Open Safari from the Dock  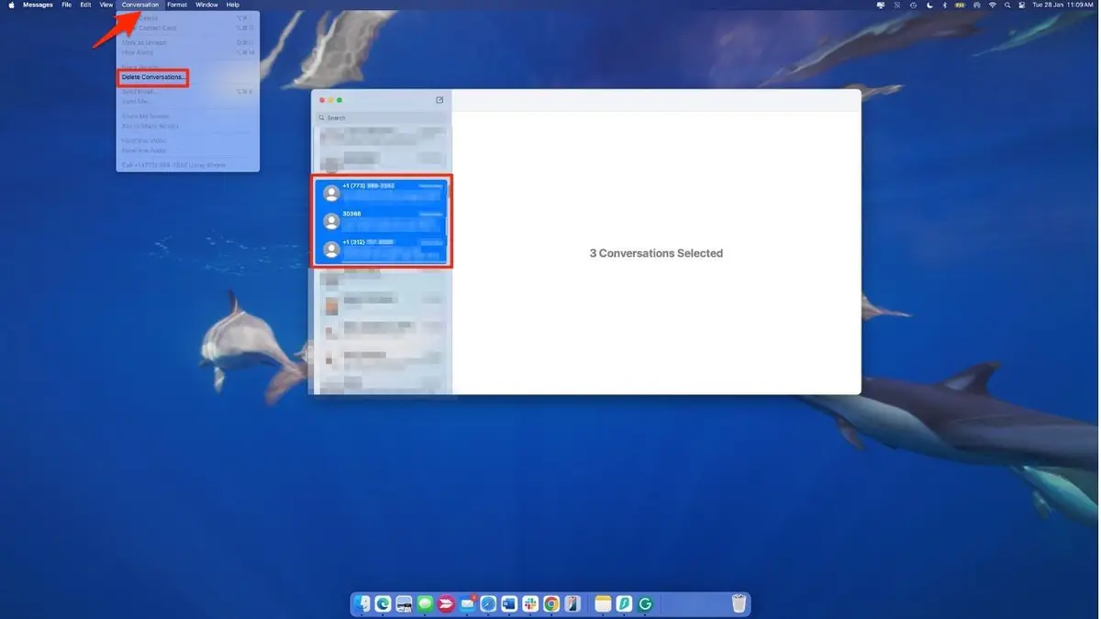(x=488, y=603)
